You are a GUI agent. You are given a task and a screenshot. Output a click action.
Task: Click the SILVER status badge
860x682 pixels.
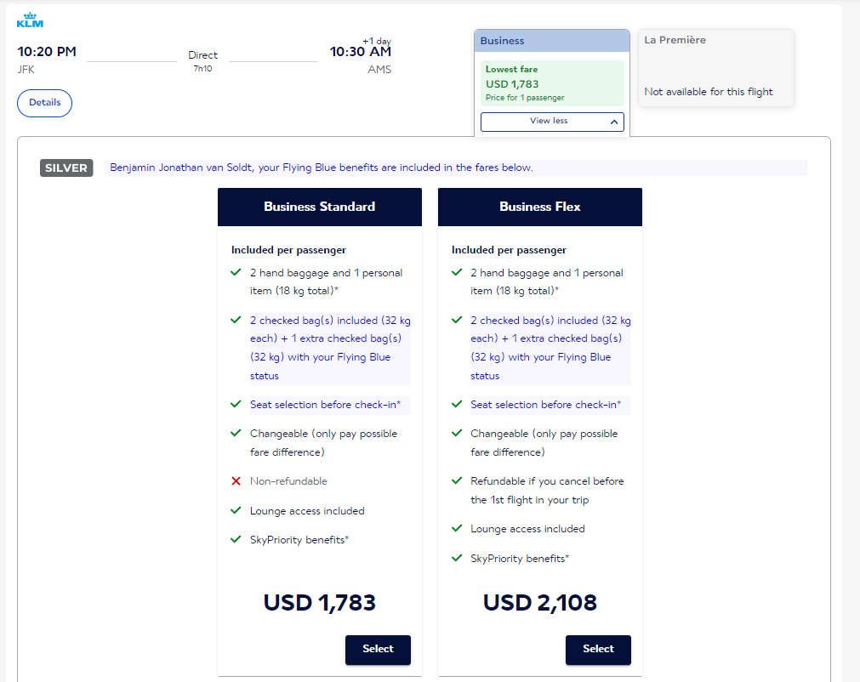point(66,168)
